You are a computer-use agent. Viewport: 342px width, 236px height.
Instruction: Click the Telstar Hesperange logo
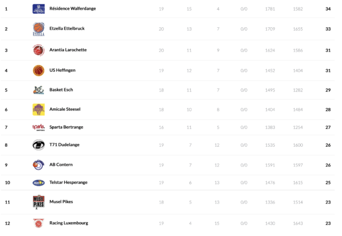pos(38,183)
